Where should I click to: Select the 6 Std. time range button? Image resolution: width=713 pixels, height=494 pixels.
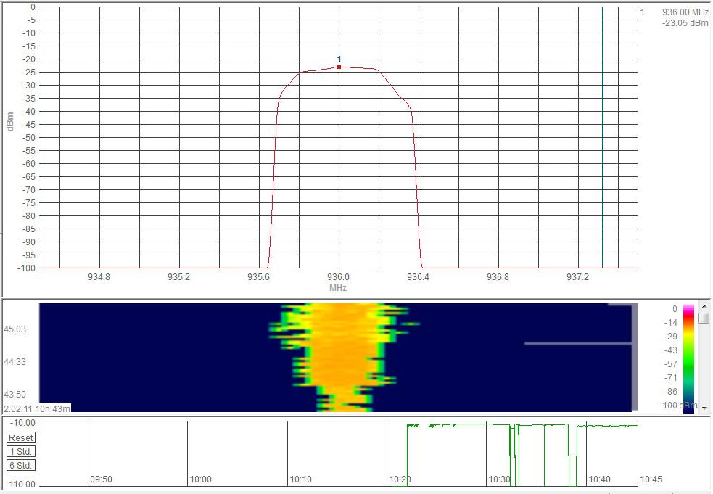[x=21, y=465]
